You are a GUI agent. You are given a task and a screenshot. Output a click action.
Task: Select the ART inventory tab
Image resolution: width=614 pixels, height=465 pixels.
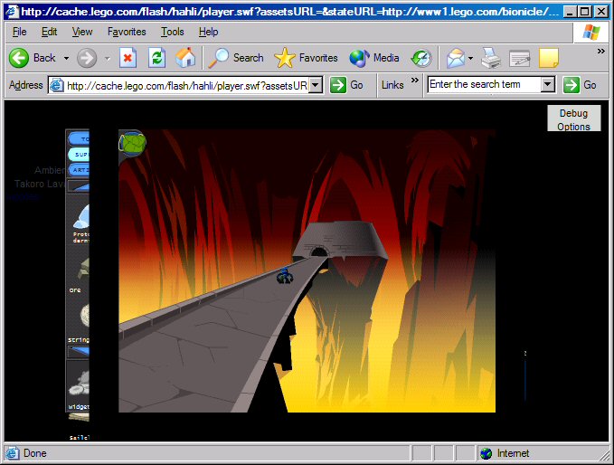tap(79, 170)
